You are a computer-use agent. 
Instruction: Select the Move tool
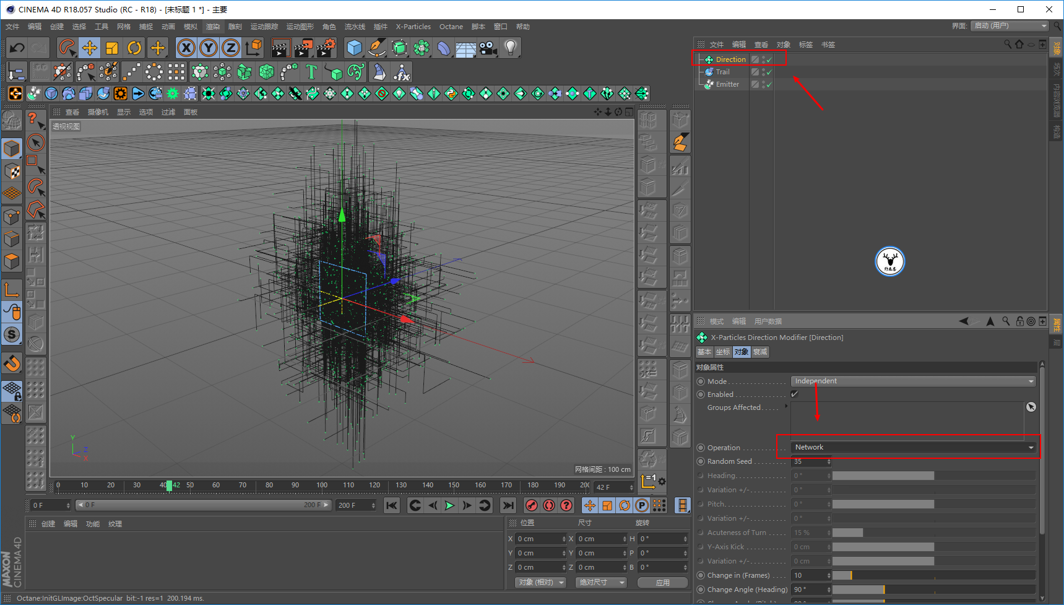coord(89,48)
